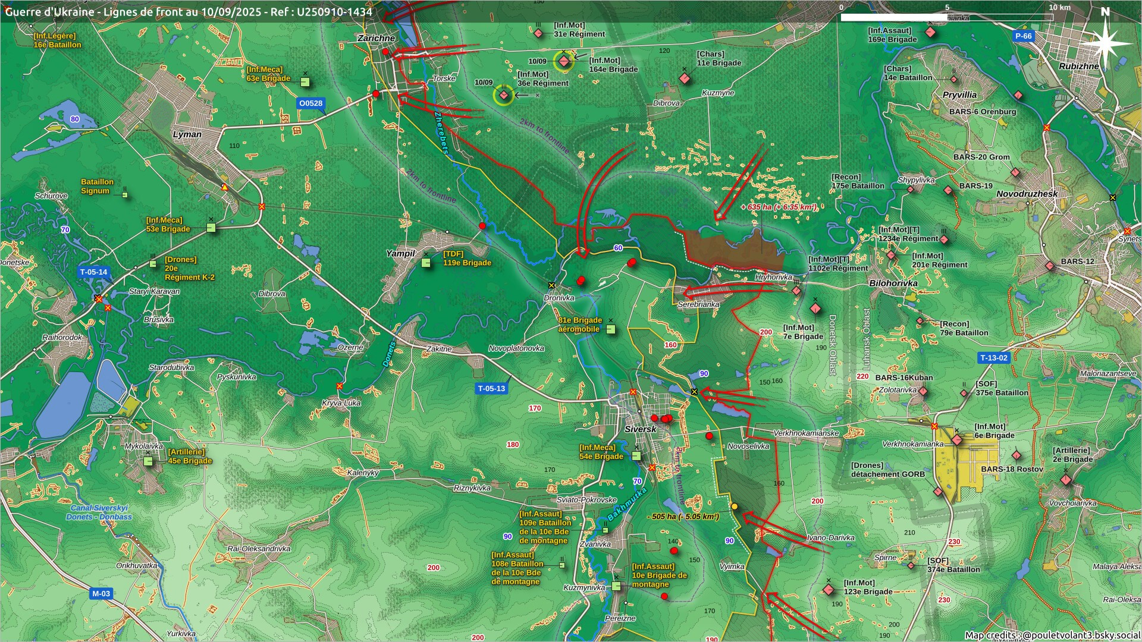Click the Siversk town label
This screenshot has height=642, width=1142.
click(x=641, y=429)
